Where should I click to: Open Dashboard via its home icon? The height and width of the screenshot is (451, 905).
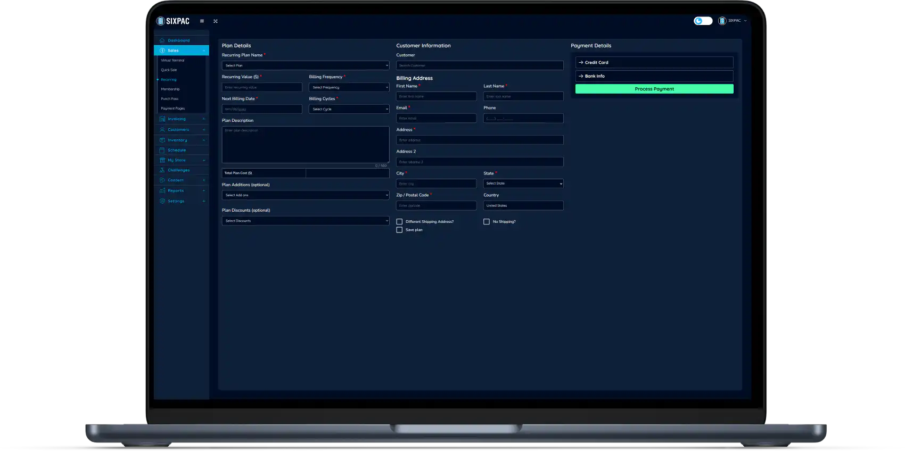(x=162, y=40)
